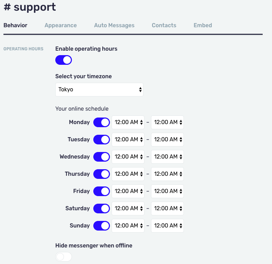Switch to the Appearance tab
The width and height of the screenshot is (272, 264).
(x=60, y=25)
